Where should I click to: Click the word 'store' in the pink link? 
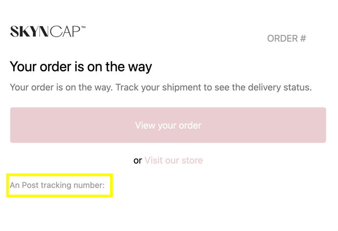pos(192,160)
